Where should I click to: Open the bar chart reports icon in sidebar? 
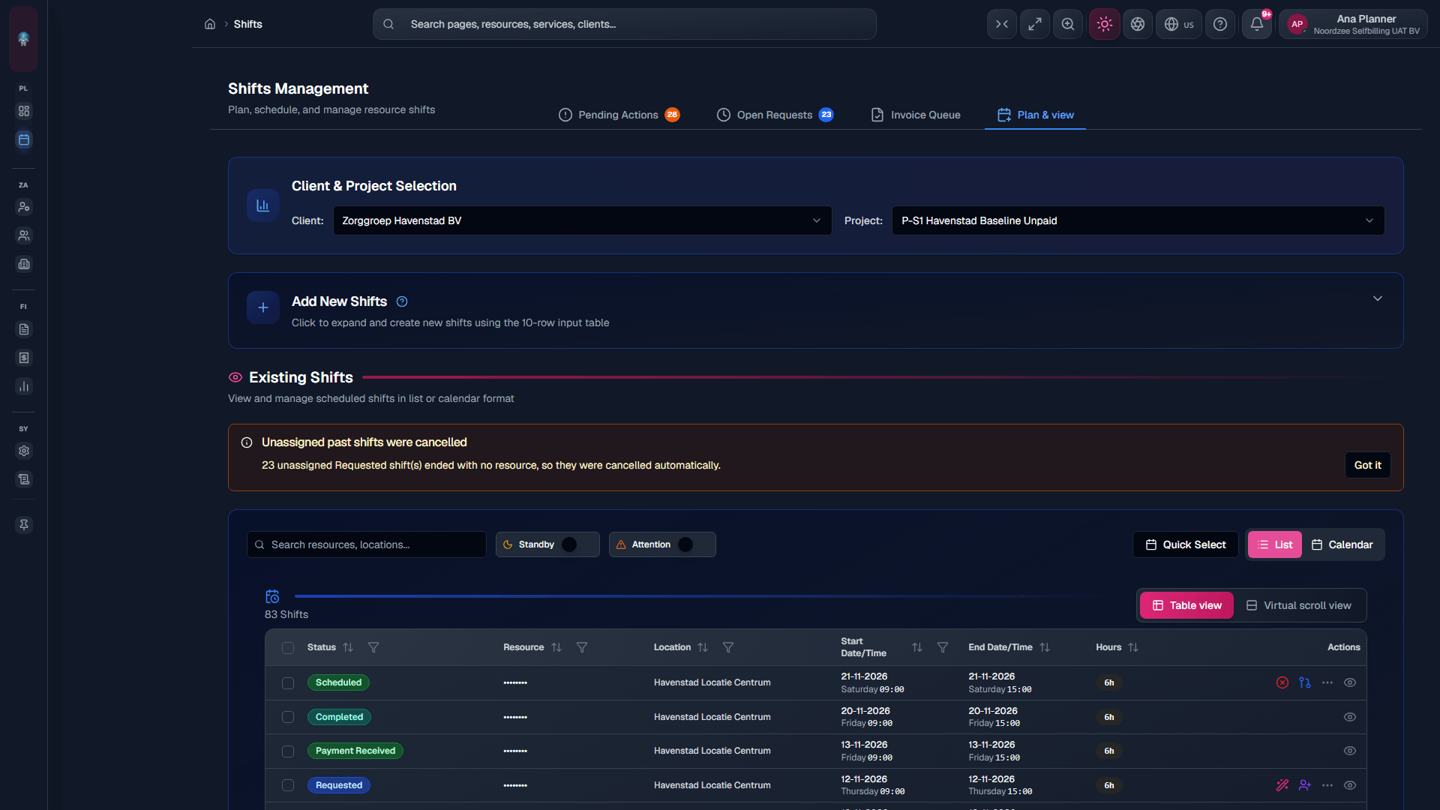(24, 386)
